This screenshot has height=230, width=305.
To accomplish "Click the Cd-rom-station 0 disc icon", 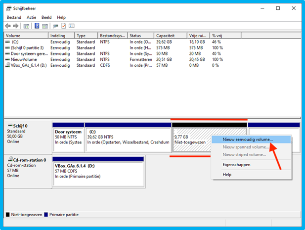I will click(10, 159).
